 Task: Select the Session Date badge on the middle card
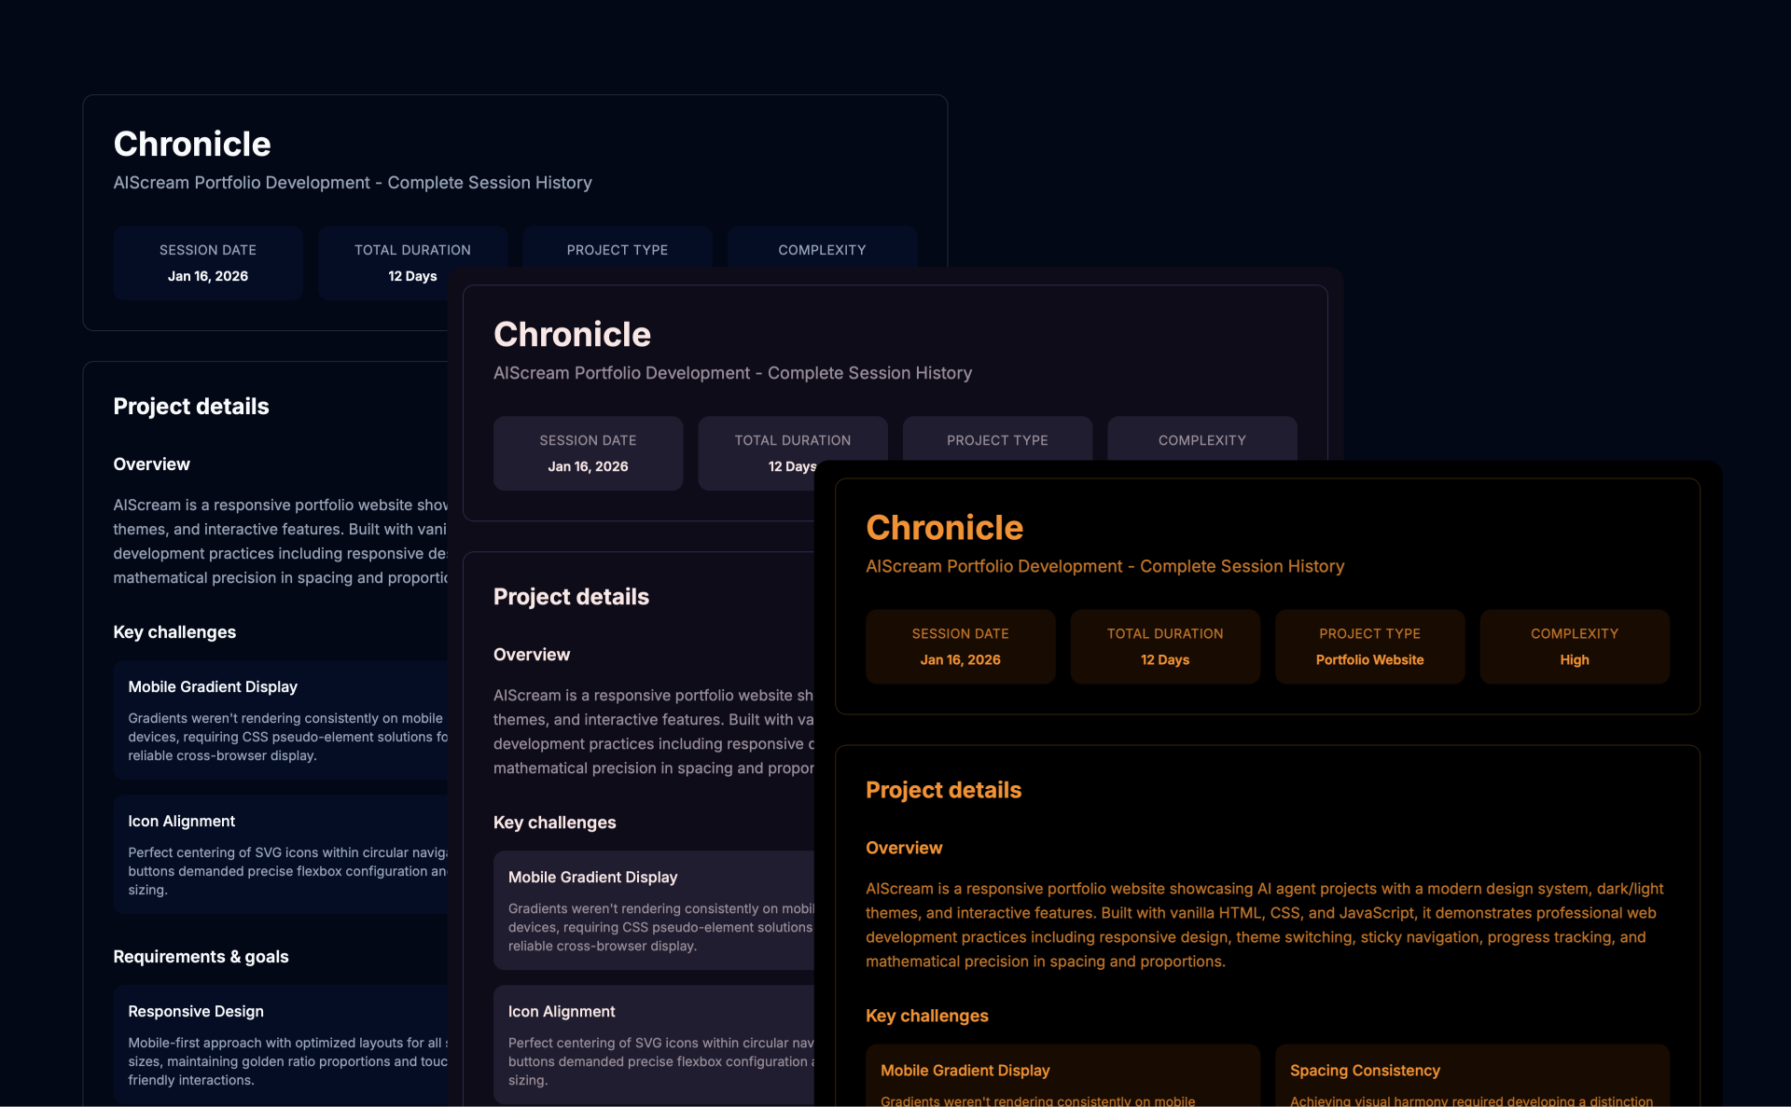[588, 453]
